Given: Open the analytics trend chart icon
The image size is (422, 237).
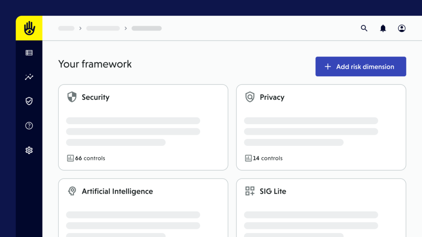Looking at the screenshot, I should coord(29,77).
